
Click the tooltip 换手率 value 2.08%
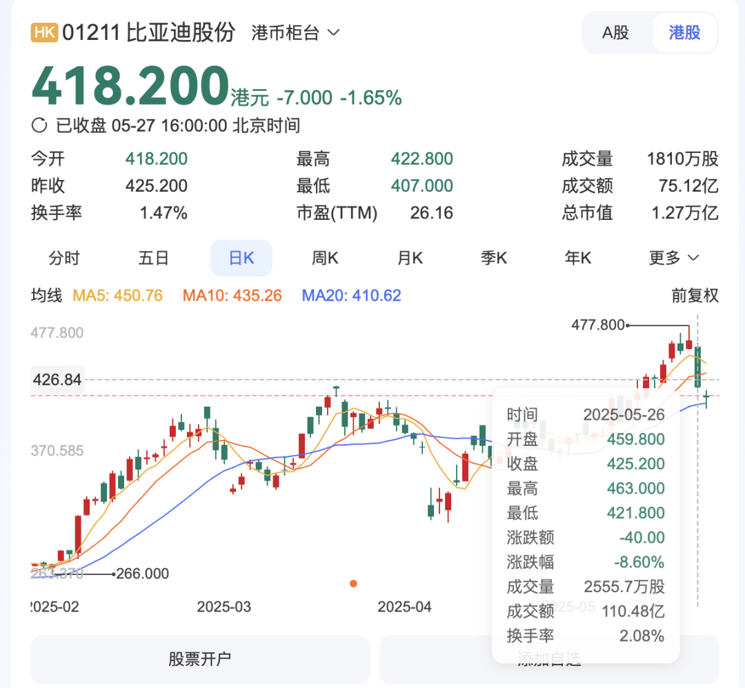(x=642, y=636)
